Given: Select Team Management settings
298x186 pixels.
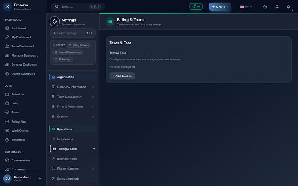Looking at the screenshot, I should 73,97.
